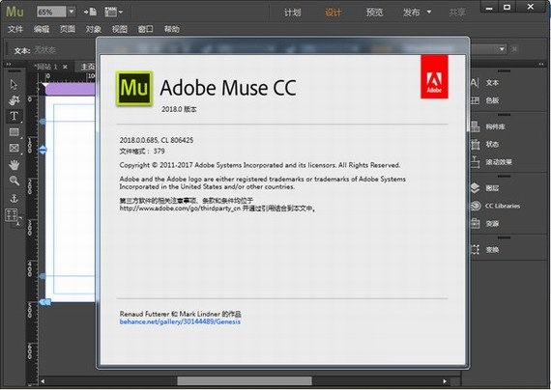
Task: Open the 色板 (Swatches) panel icon
Action: click(x=475, y=100)
